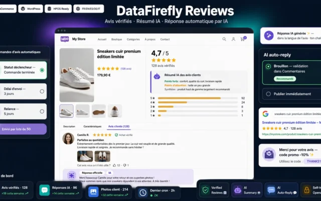This screenshot has height=201, width=321.
Task: Open Google result title Sneakers cuir premium
Action: (x=291, y=123)
